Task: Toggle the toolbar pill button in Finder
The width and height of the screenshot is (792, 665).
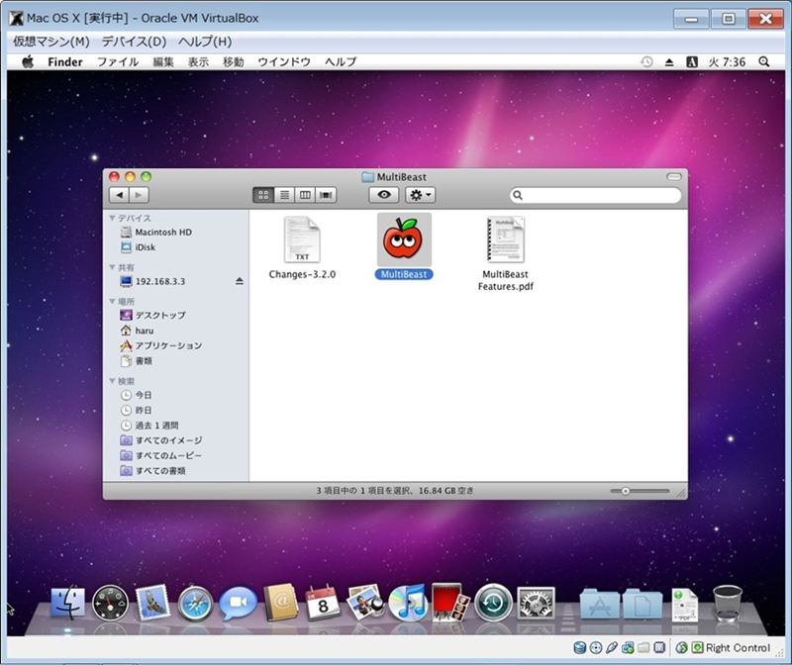Action: click(x=674, y=177)
